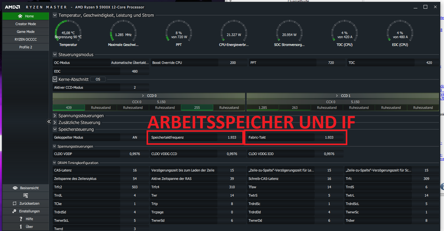Click the import/export profile icon

(x=26, y=196)
